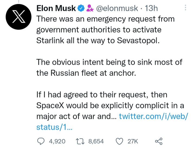
Task: Share the tweet via share icon
Action: coord(158,141)
